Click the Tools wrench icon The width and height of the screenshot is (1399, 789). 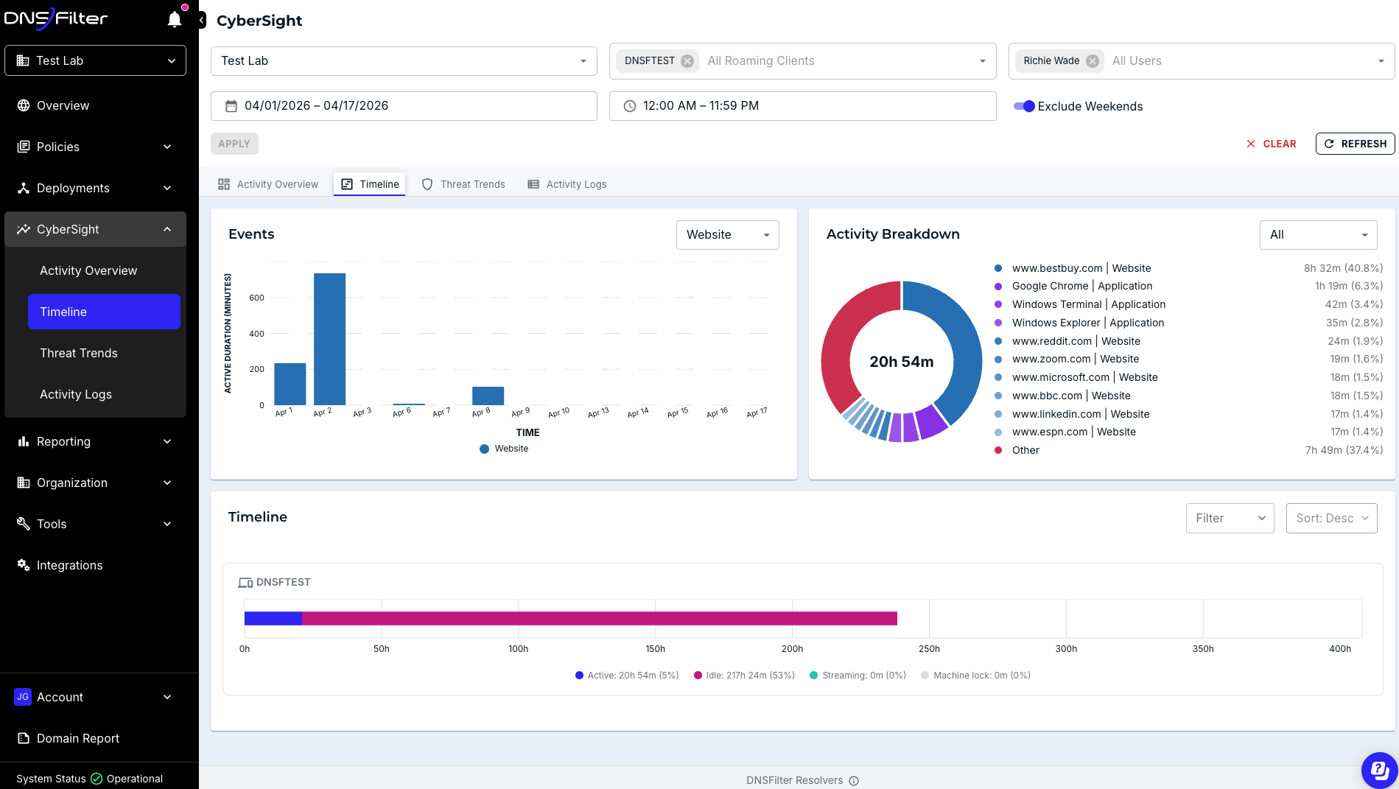[x=24, y=524]
